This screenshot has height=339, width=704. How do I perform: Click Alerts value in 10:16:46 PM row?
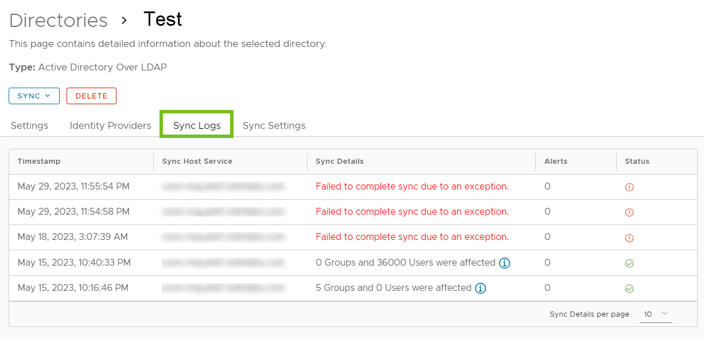pyautogui.click(x=547, y=287)
